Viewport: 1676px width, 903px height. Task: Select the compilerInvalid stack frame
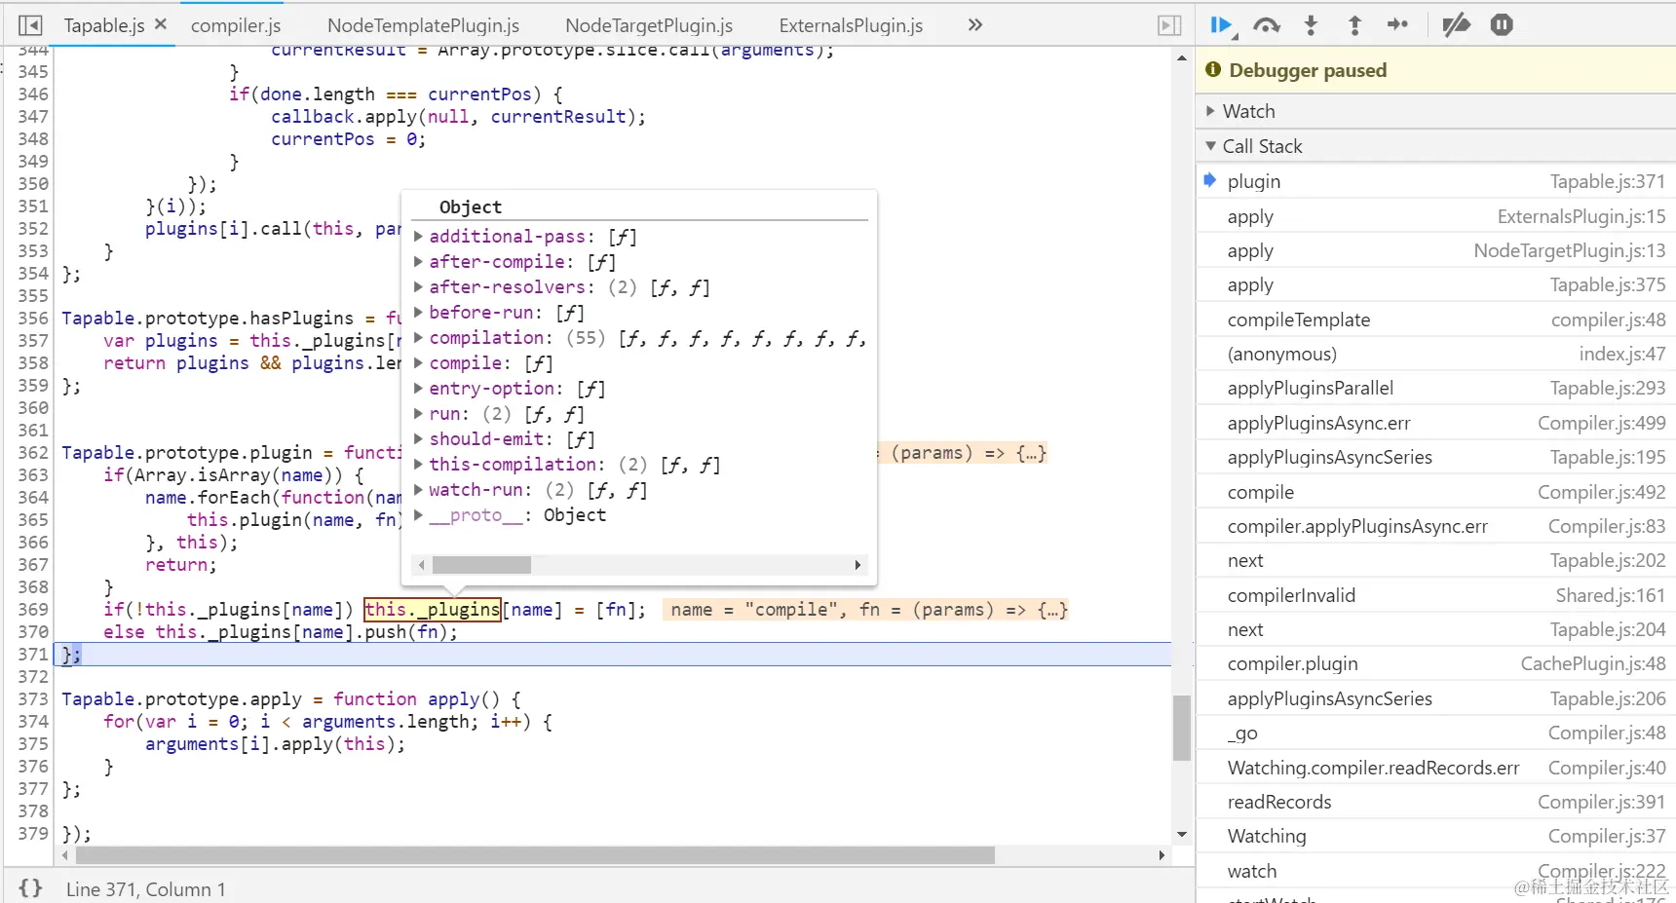click(1435, 595)
